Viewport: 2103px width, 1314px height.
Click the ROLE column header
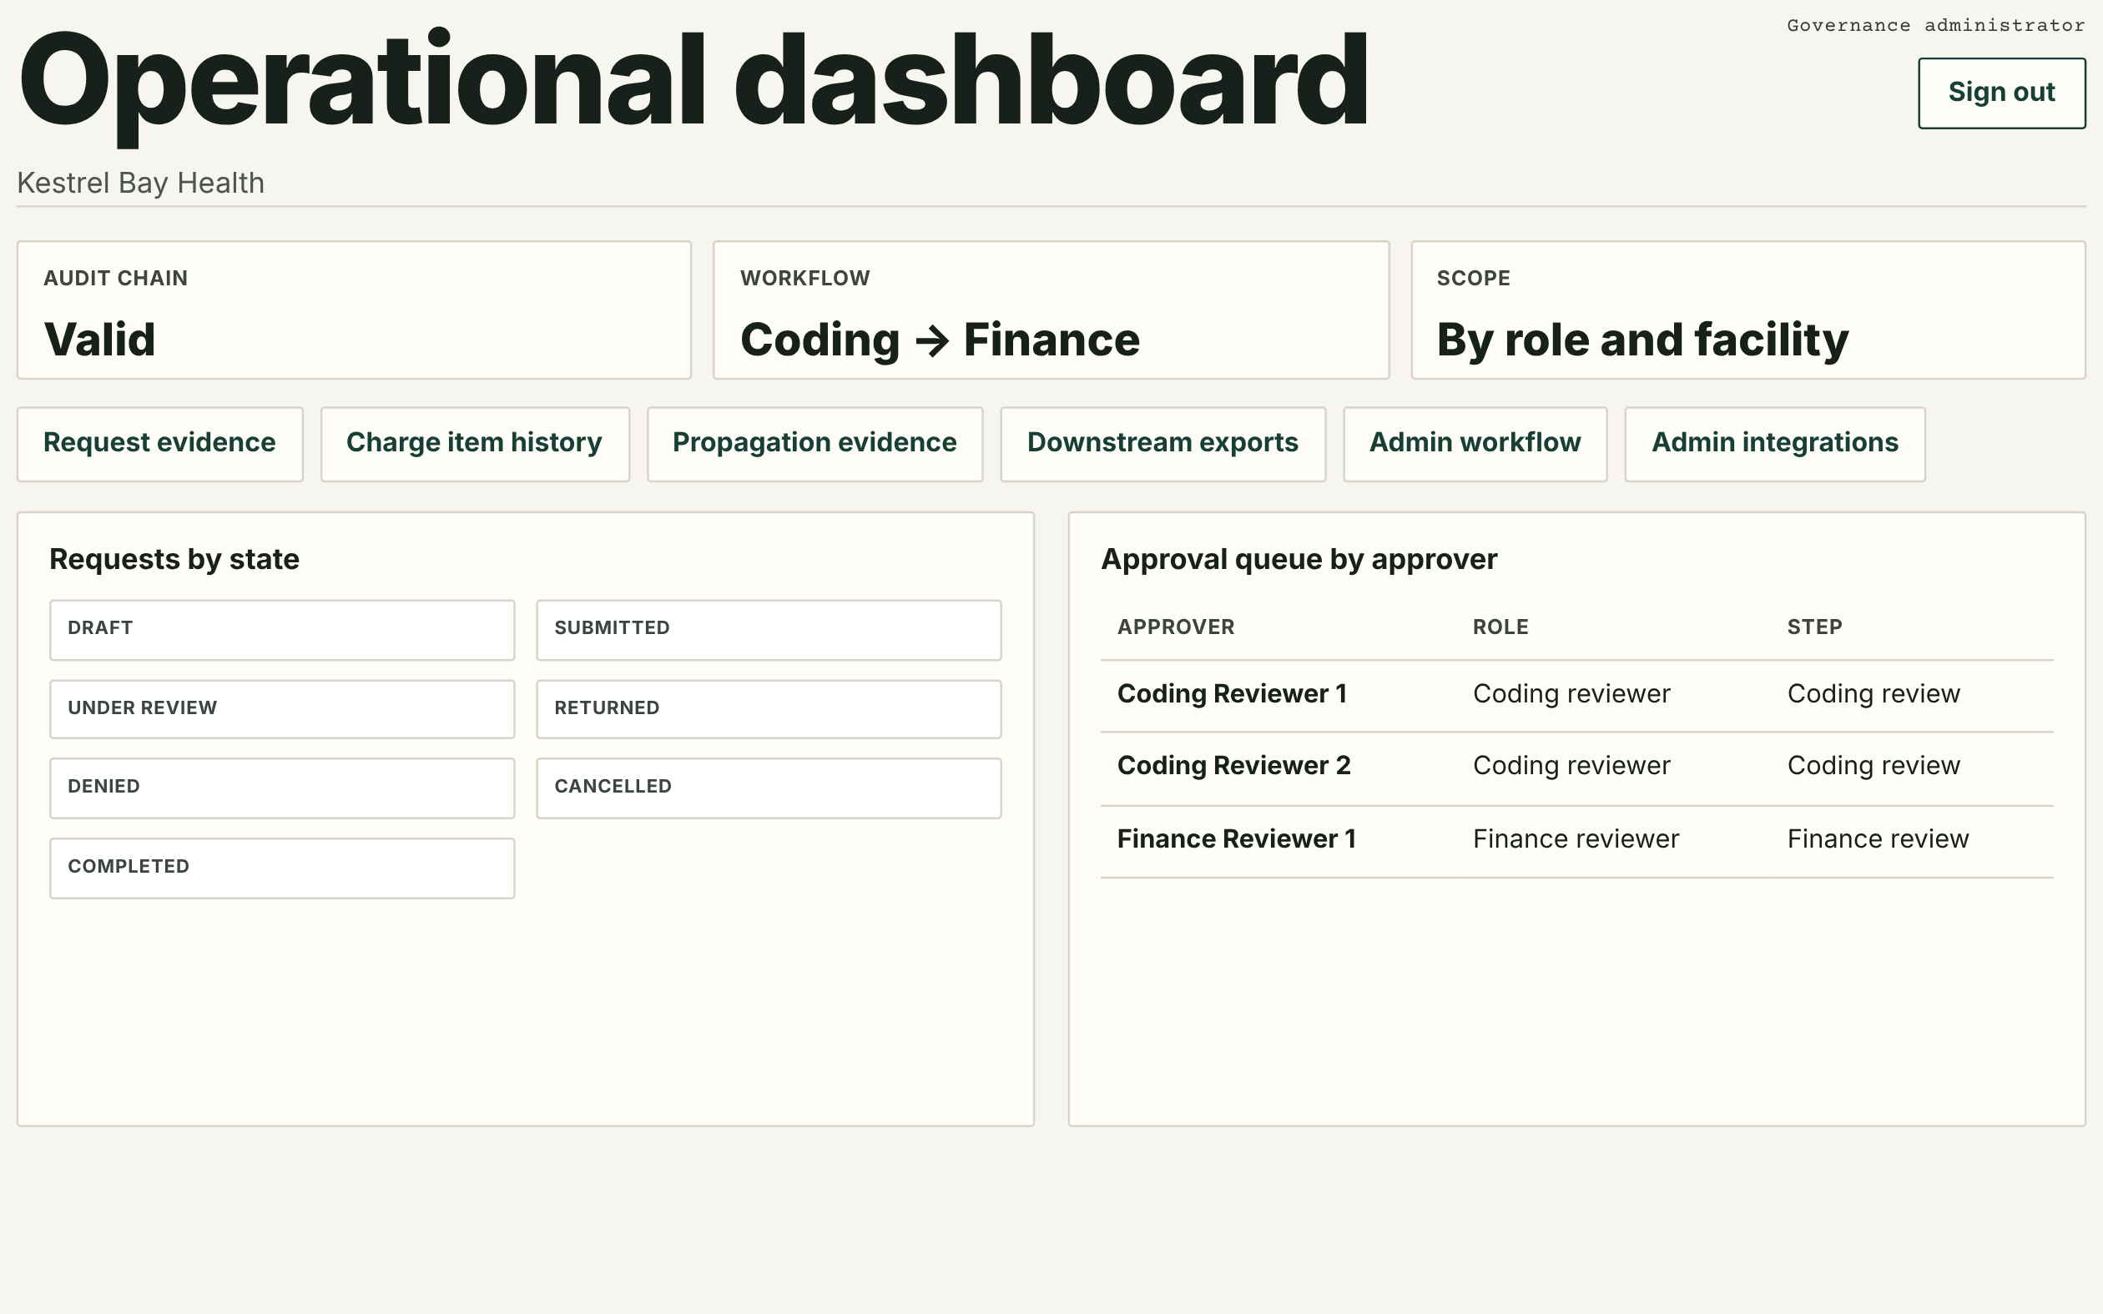pos(1500,627)
